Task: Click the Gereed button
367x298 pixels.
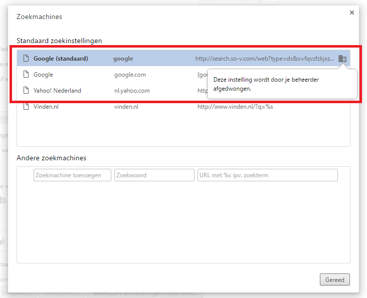Action: pos(335,279)
